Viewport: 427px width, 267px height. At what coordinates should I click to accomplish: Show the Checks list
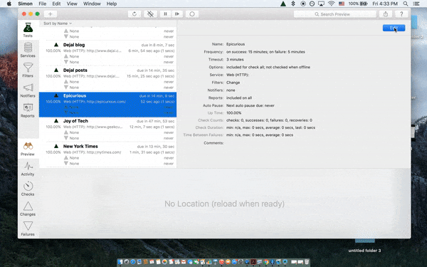[28, 189]
